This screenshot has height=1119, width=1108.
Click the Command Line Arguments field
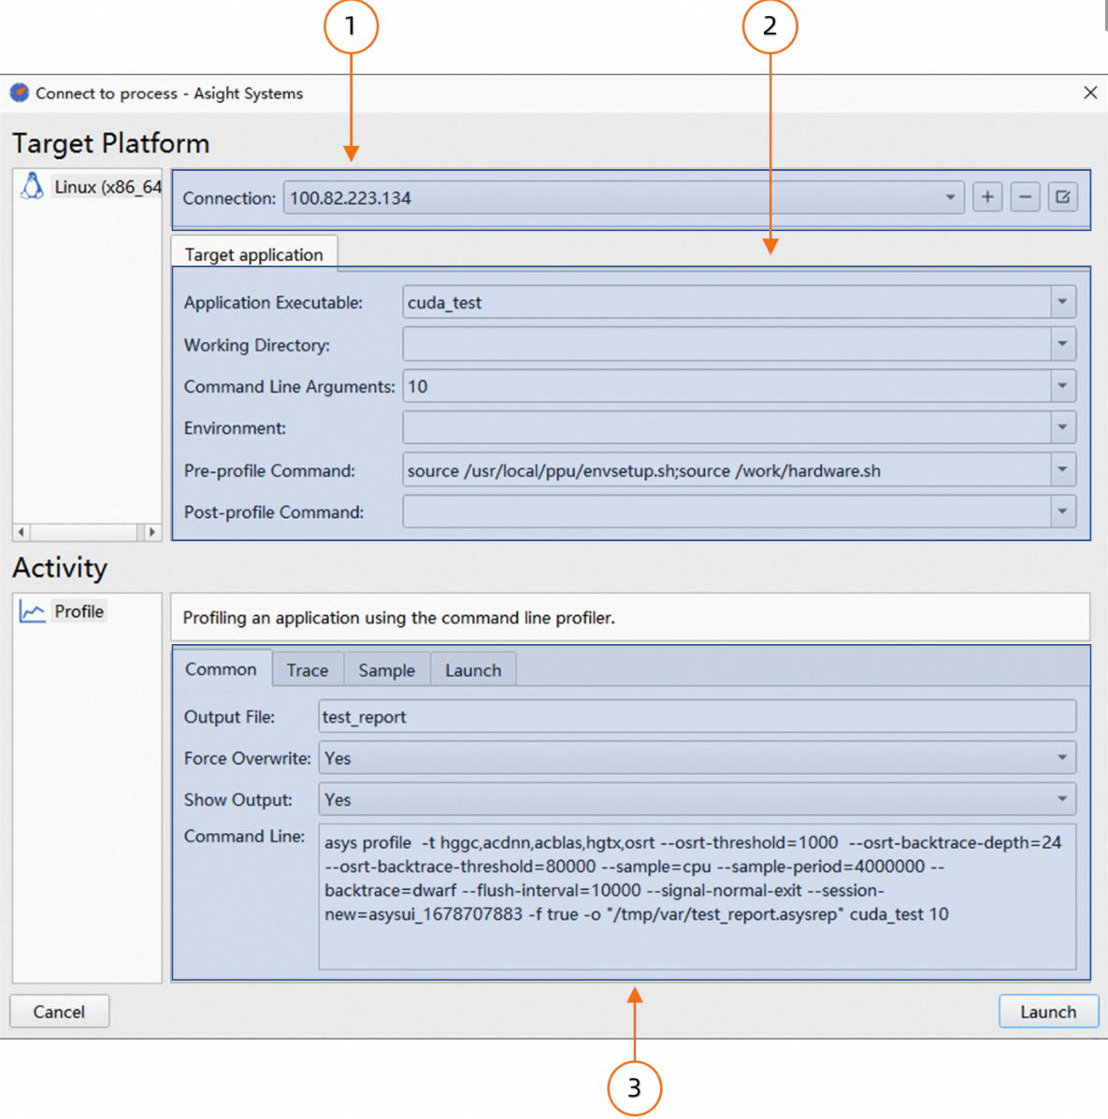pos(727,386)
